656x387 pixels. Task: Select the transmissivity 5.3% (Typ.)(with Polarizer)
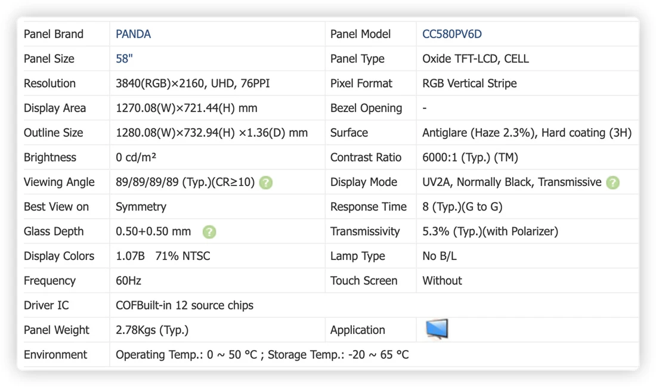tap(490, 231)
